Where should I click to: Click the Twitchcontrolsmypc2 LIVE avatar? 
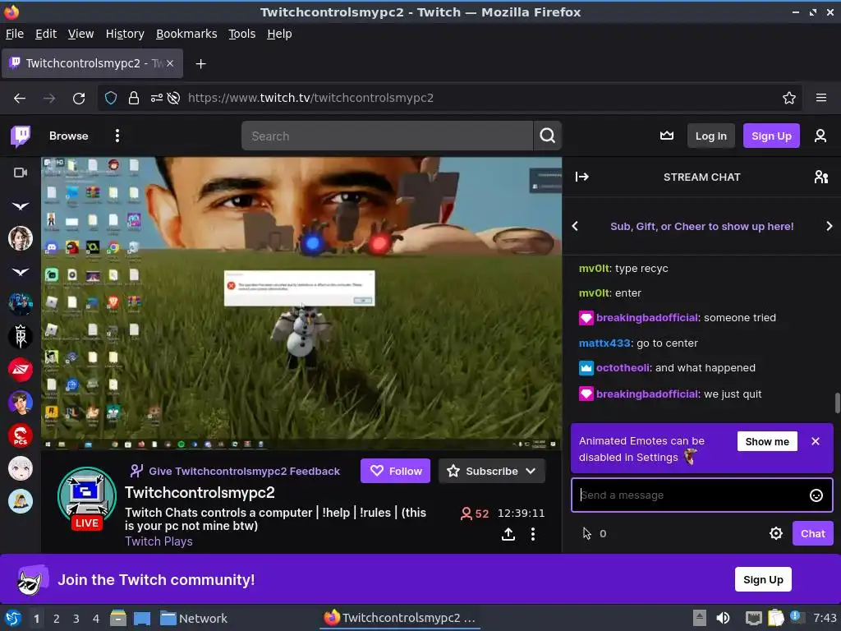(87, 497)
